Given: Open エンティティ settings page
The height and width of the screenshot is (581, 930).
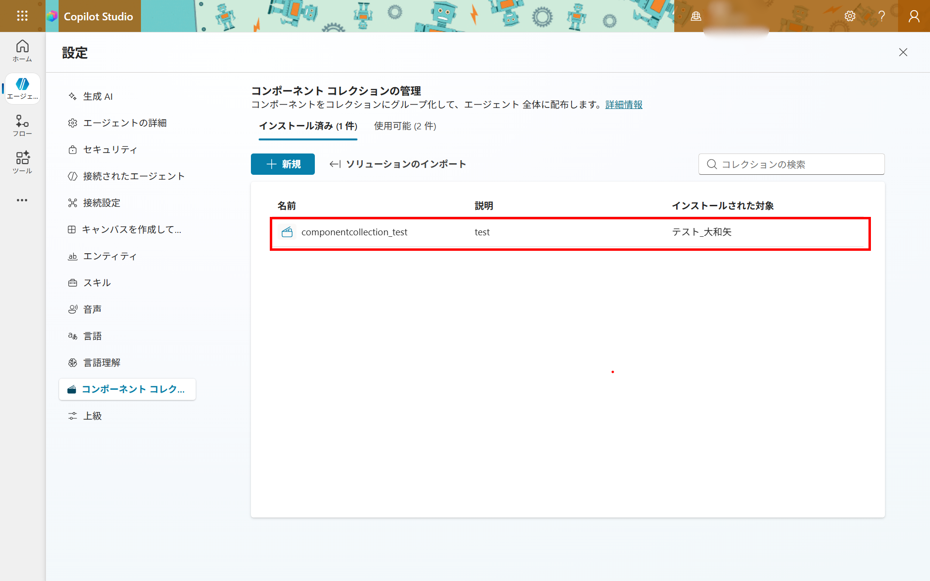Looking at the screenshot, I should [x=127, y=256].
